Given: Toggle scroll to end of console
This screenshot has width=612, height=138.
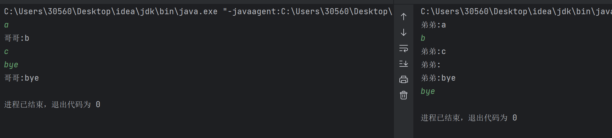Looking at the screenshot, I should [x=403, y=64].
